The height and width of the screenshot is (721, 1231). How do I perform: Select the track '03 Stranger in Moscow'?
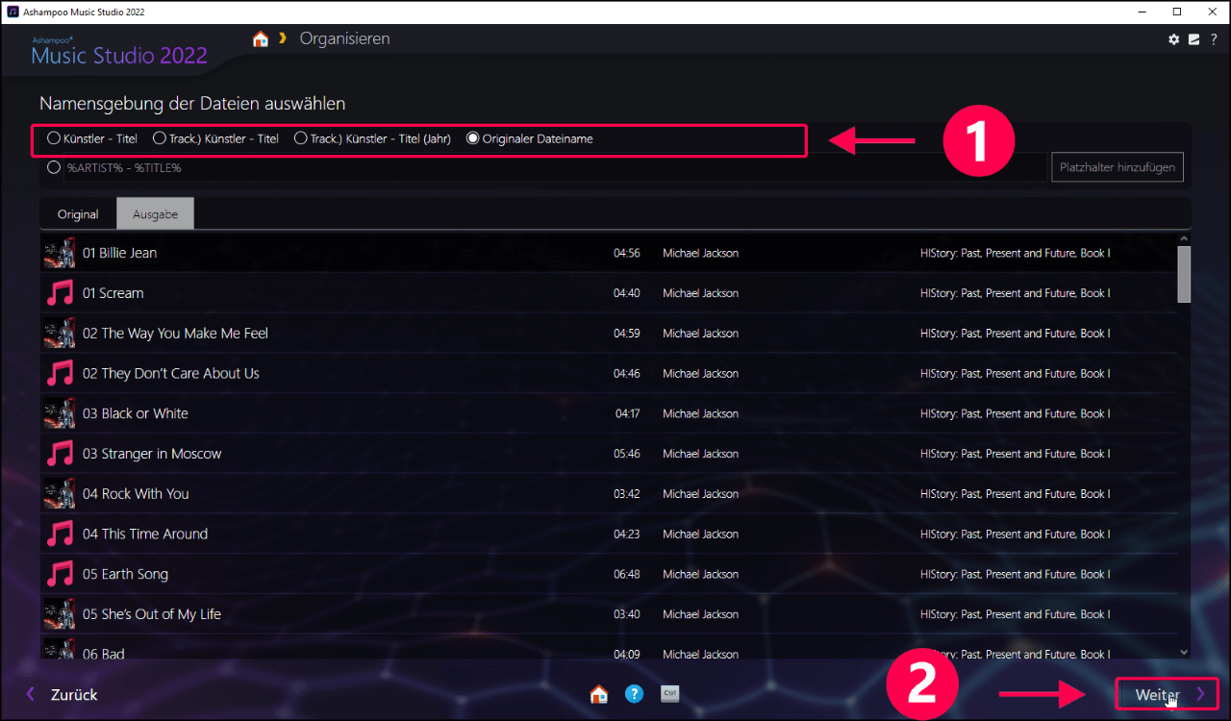tap(609, 454)
